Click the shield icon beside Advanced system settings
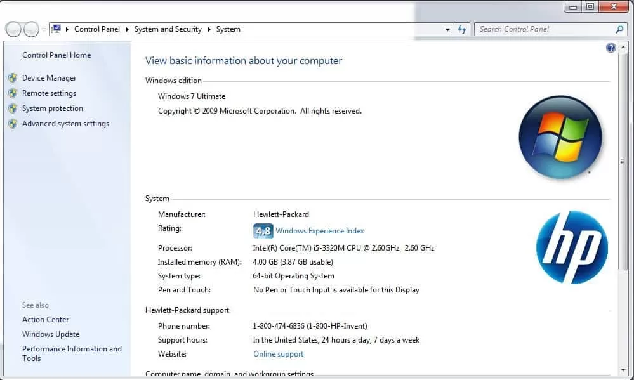 click(13, 124)
